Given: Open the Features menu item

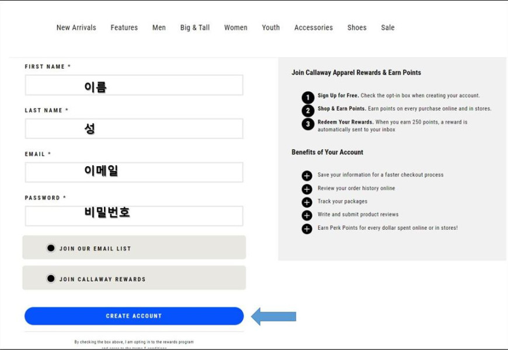Looking at the screenshot, I should pos(124,27).
